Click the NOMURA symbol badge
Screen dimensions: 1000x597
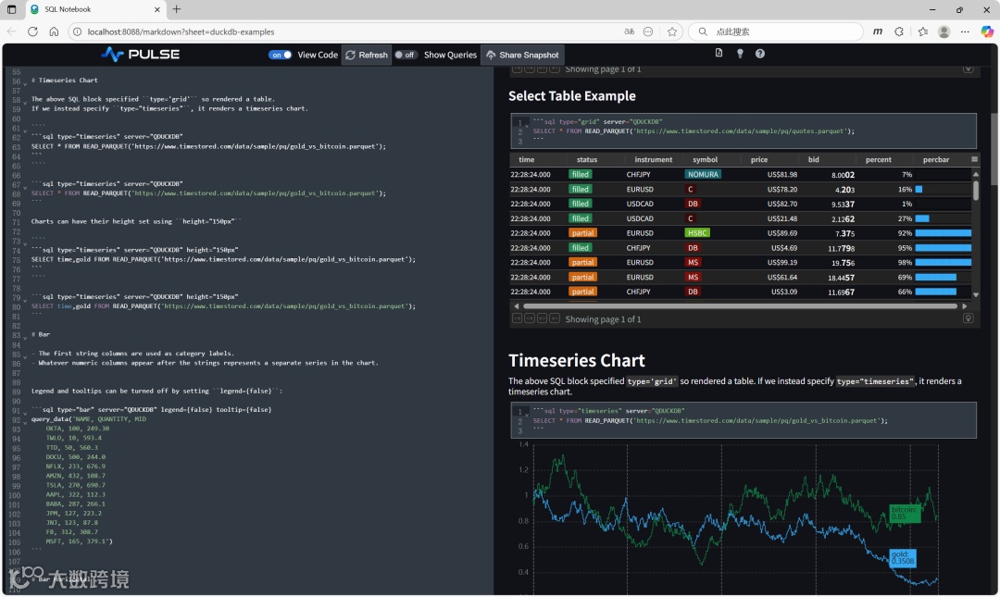703,174
